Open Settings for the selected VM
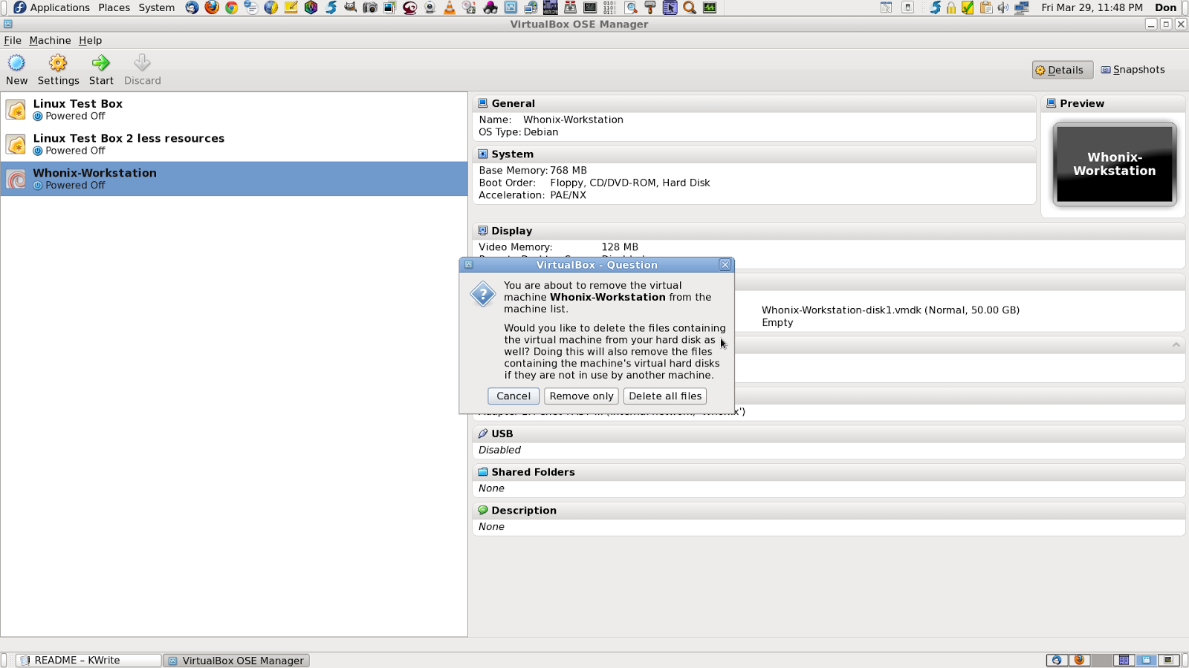Image resolution: width=1189 pixels, height=668 pixels. click(57, 67)
